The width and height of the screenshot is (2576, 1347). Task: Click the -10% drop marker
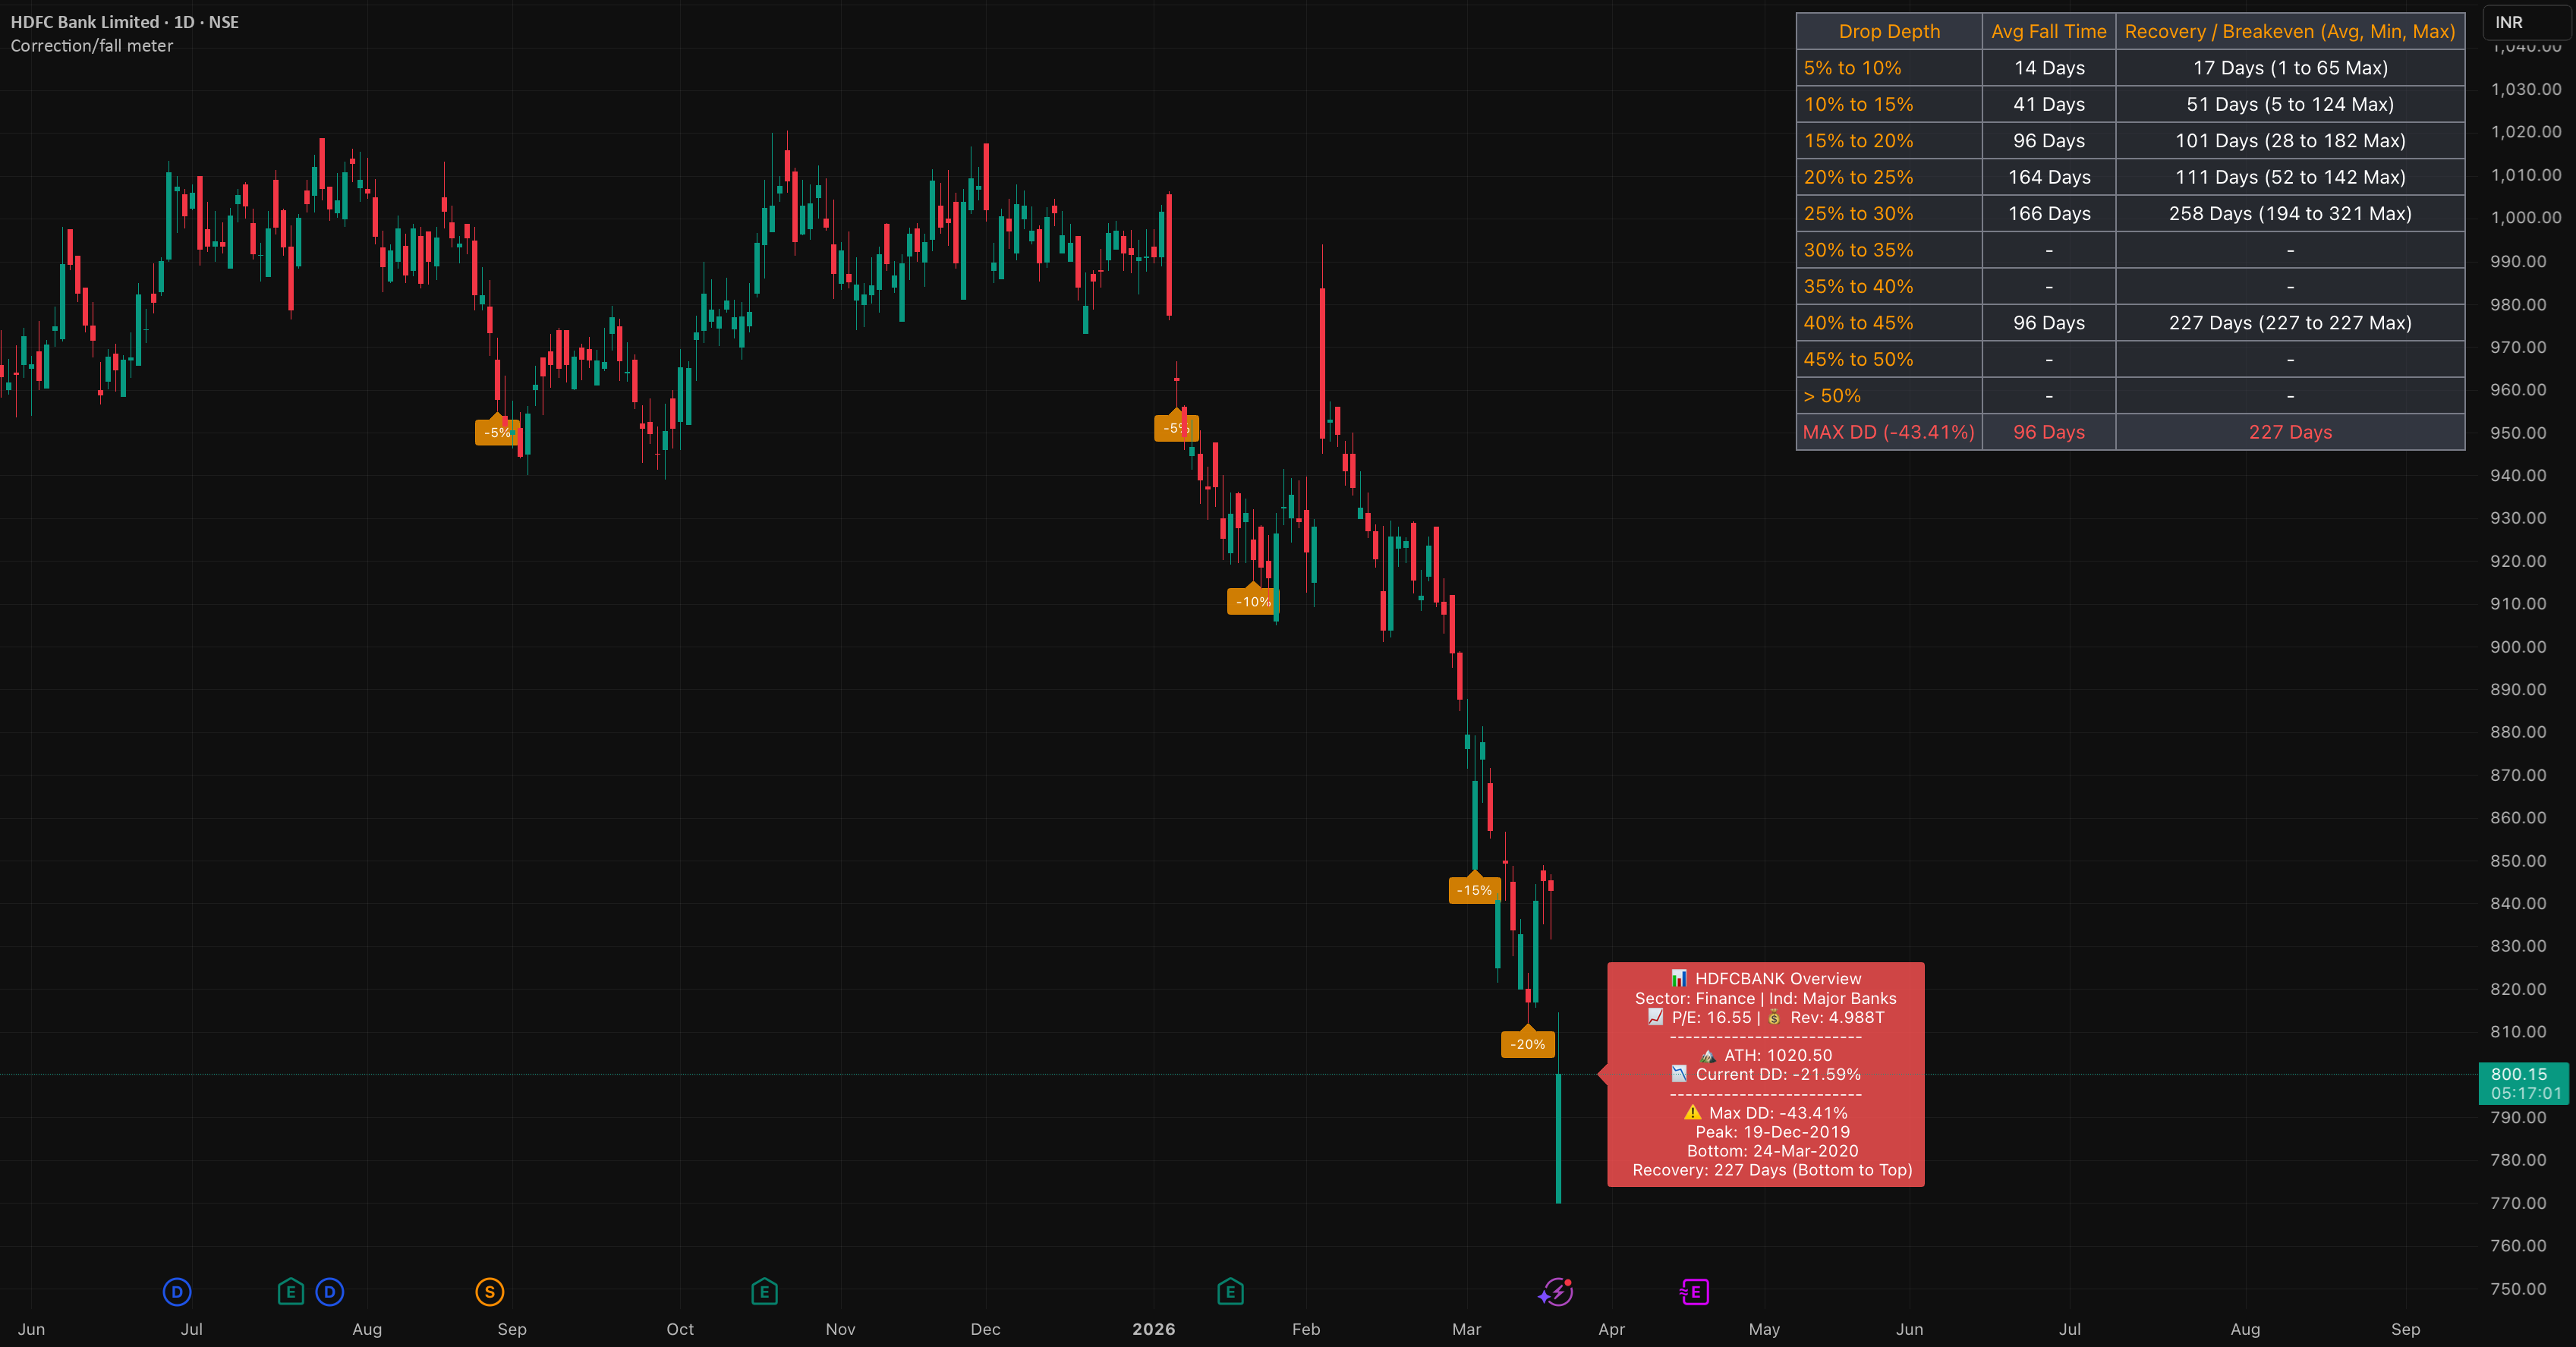point(1252,600)
